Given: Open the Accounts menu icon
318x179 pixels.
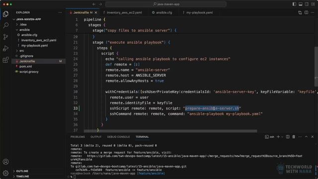Looking at the screenshot, I should click(x=5, y=162).
